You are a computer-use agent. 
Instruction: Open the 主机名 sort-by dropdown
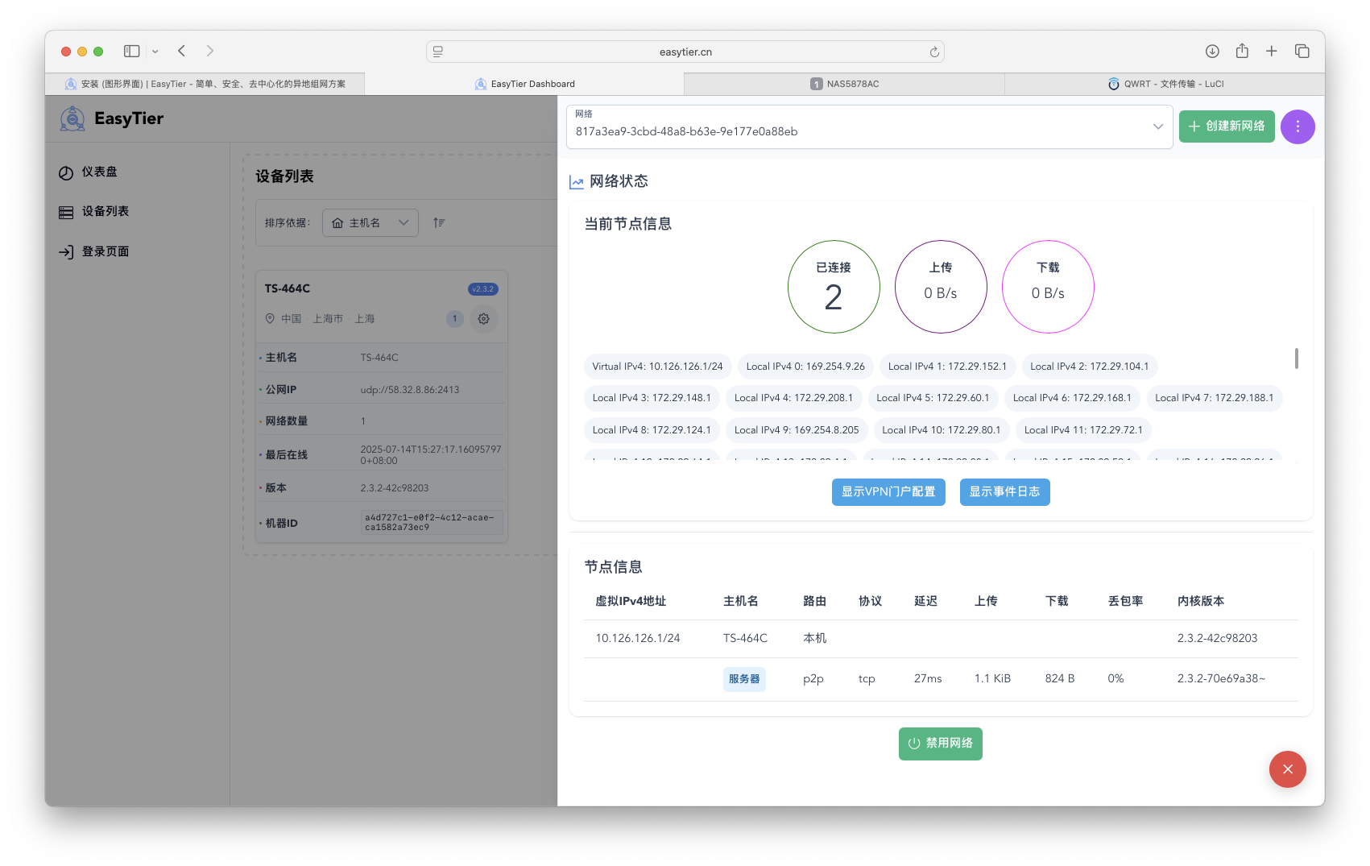click(370, 223)
